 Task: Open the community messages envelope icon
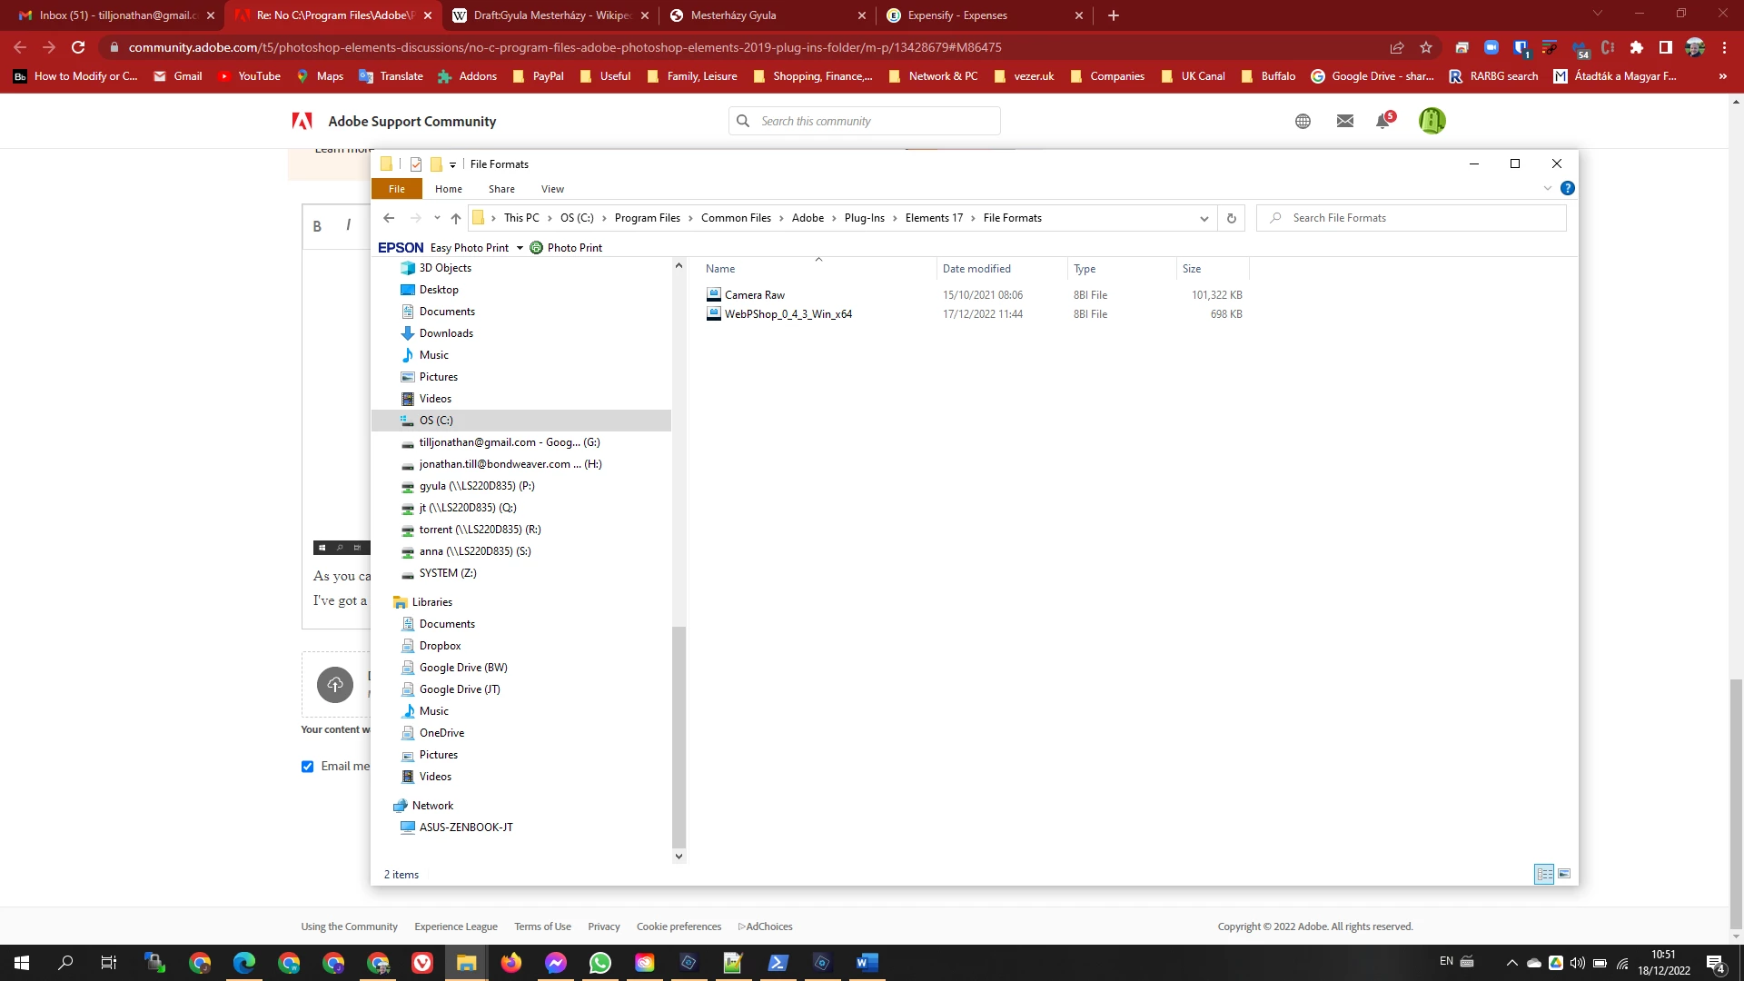point(1345,121)
